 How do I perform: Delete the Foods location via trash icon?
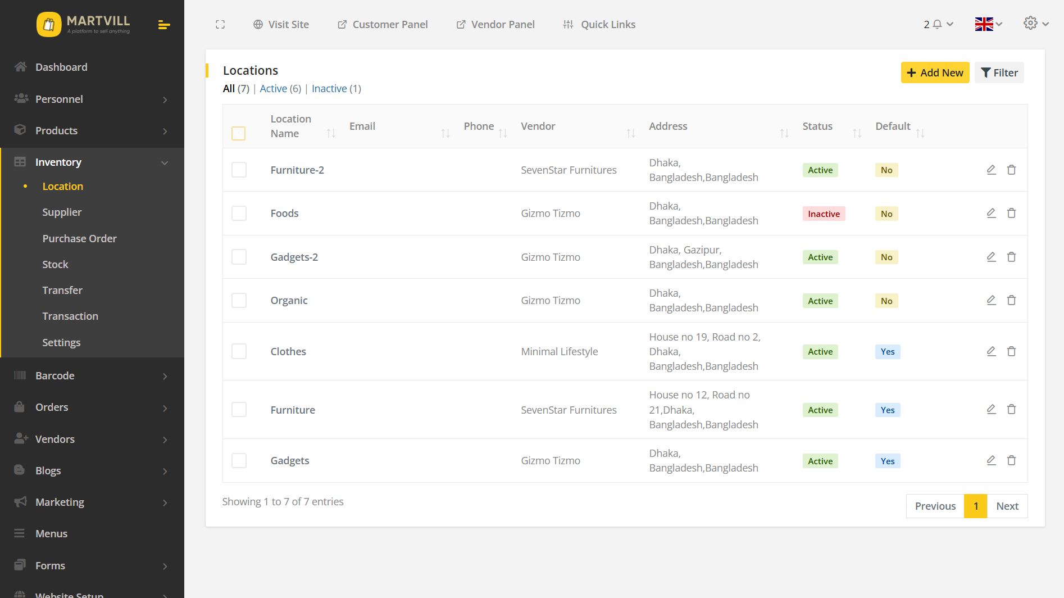(1011, 213)
